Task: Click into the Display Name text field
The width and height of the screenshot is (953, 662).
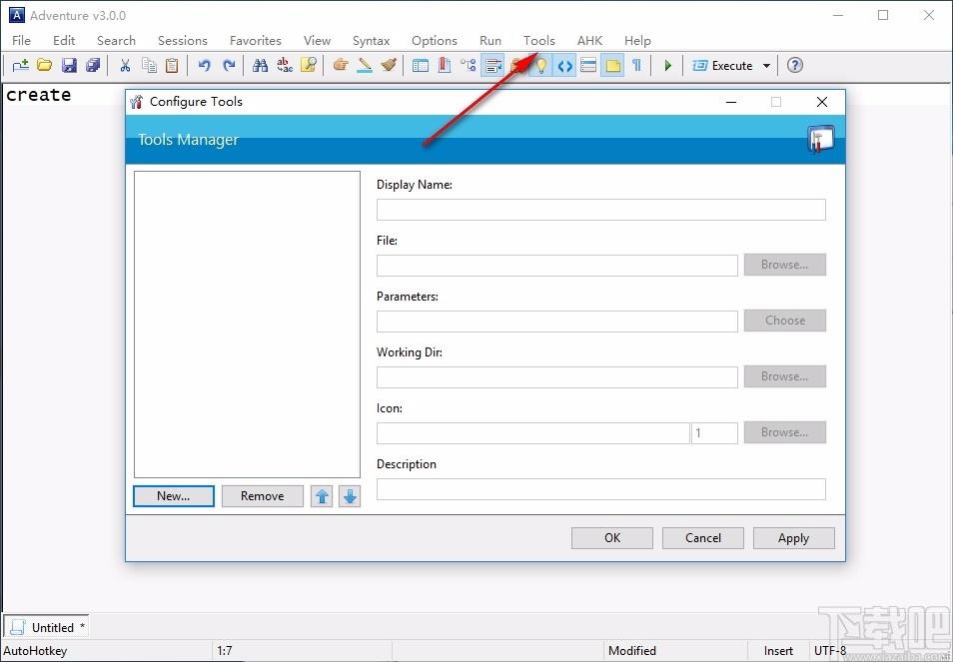Action: pyautogui.click(x=601, y=210)
